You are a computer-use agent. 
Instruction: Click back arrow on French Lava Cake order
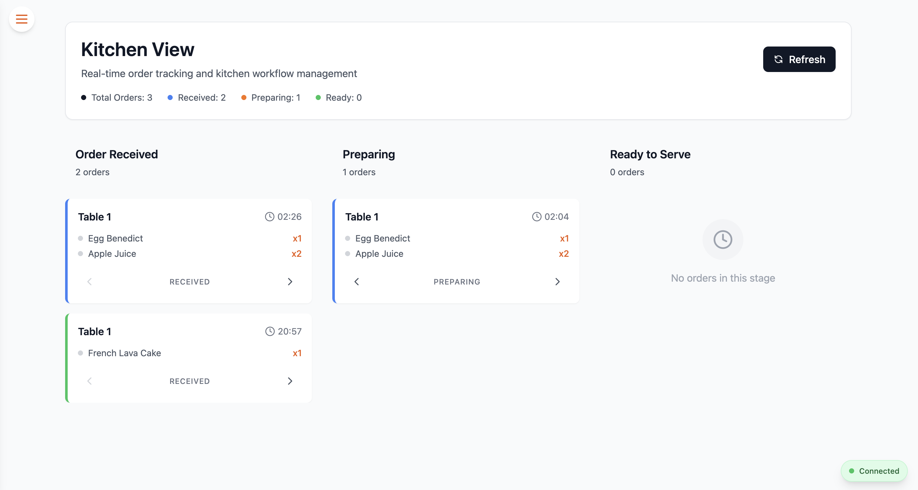click(89, 381)
